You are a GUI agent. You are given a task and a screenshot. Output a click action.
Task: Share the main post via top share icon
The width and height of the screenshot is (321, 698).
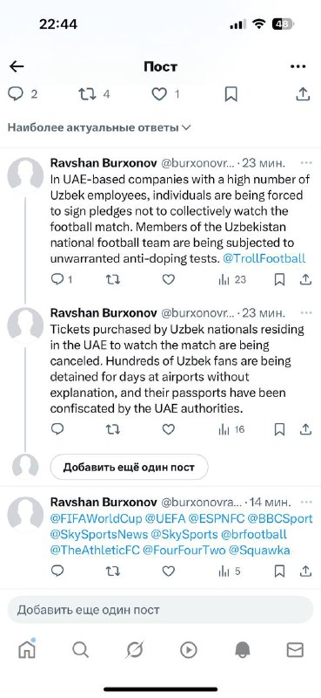coord(303,94)
